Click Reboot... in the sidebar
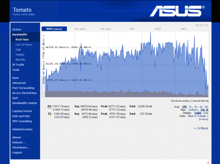 (x=19, y=142)
